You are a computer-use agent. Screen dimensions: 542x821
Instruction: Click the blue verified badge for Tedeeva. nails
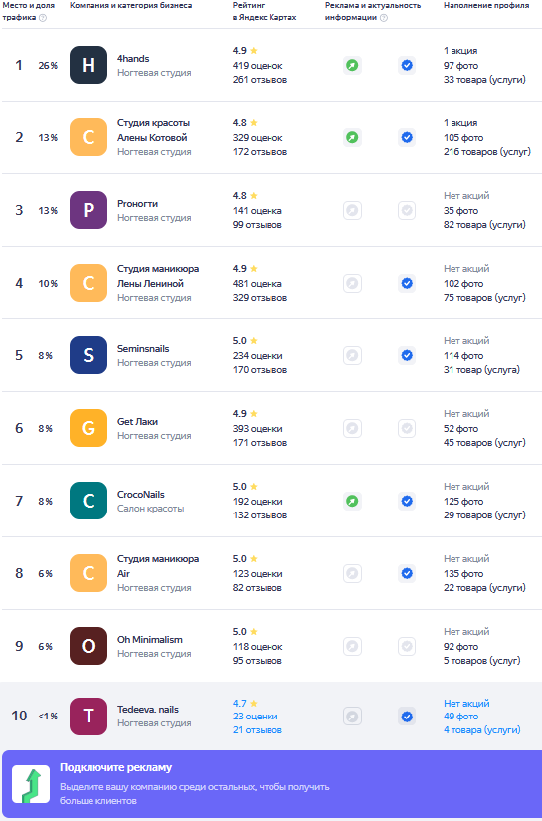pos(407,717)
